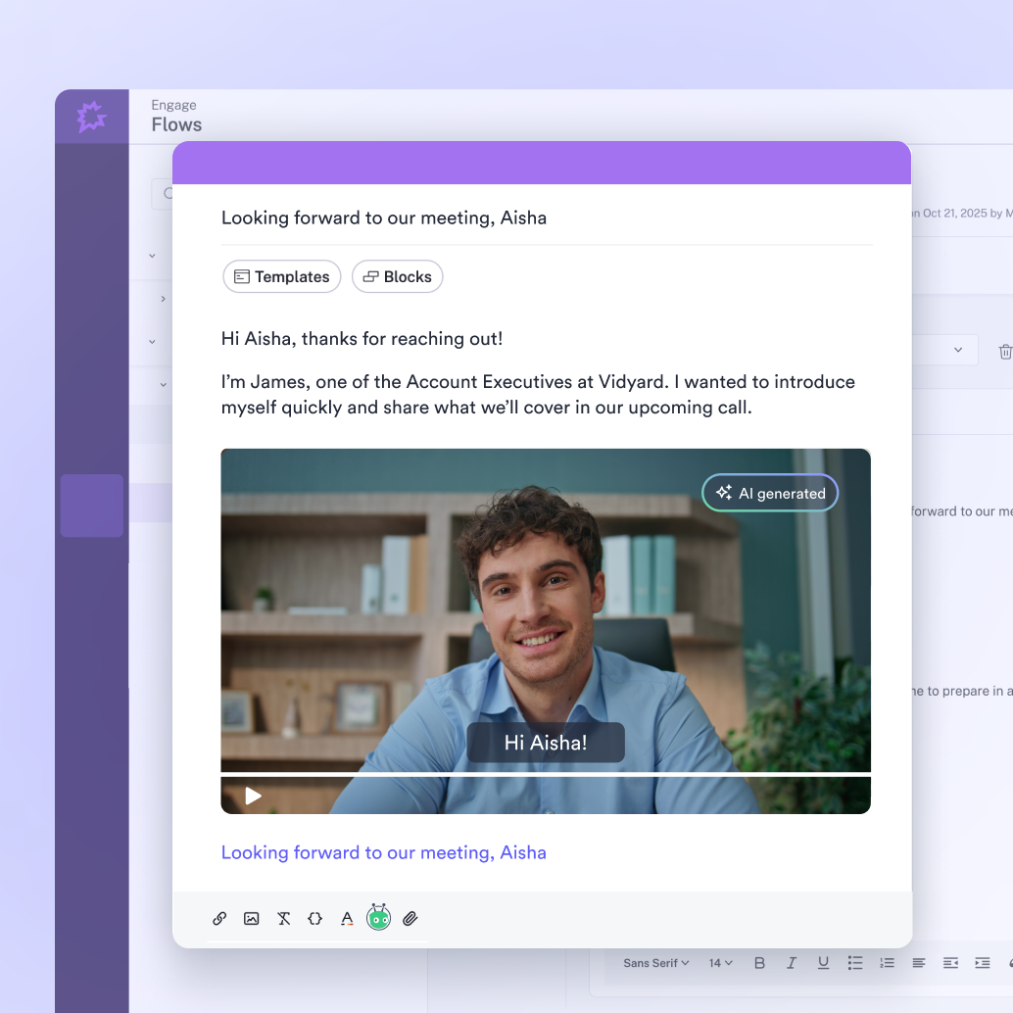Open the Blocks menu
Viewport: 1013px width, 1013px height.
[398, 277]
